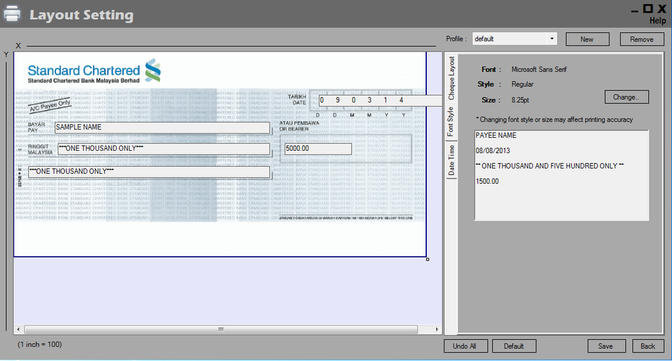Image resolution: width=672 pixels, height=361 pixels.
Task: Click the X ruler label
Action: coord(18,45)
